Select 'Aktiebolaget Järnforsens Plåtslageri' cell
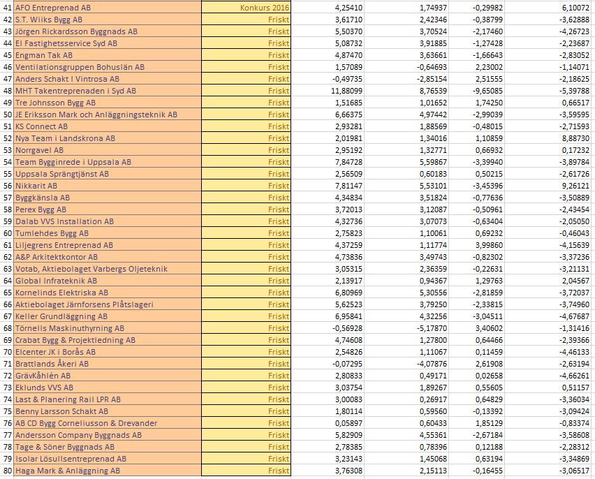This screenshot has height=479, width=595. [x=108, y=304]
